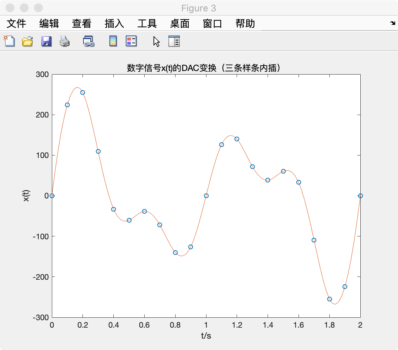The height and width of the screenshot is (350, 398).
Task: Print the figure using printer icon
Action: click(x=65, y=41)
